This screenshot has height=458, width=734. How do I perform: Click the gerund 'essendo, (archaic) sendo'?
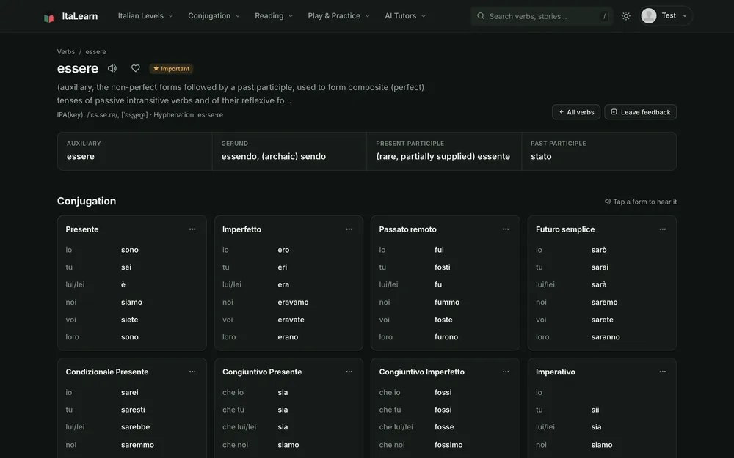273,157
